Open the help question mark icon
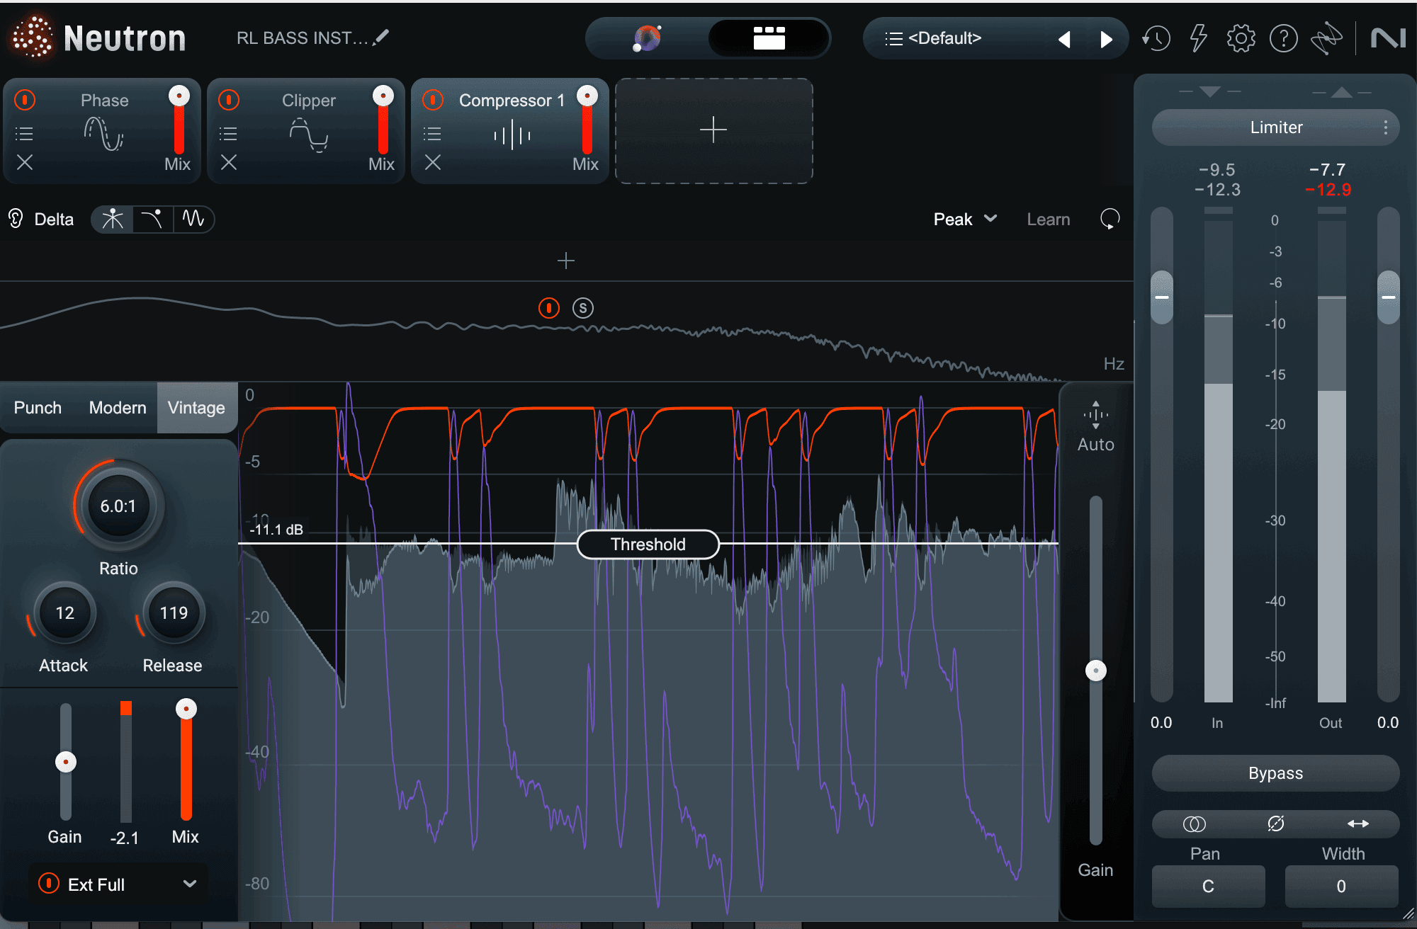The width and height of the screenshot is (1417, 929). point(1283,38)
